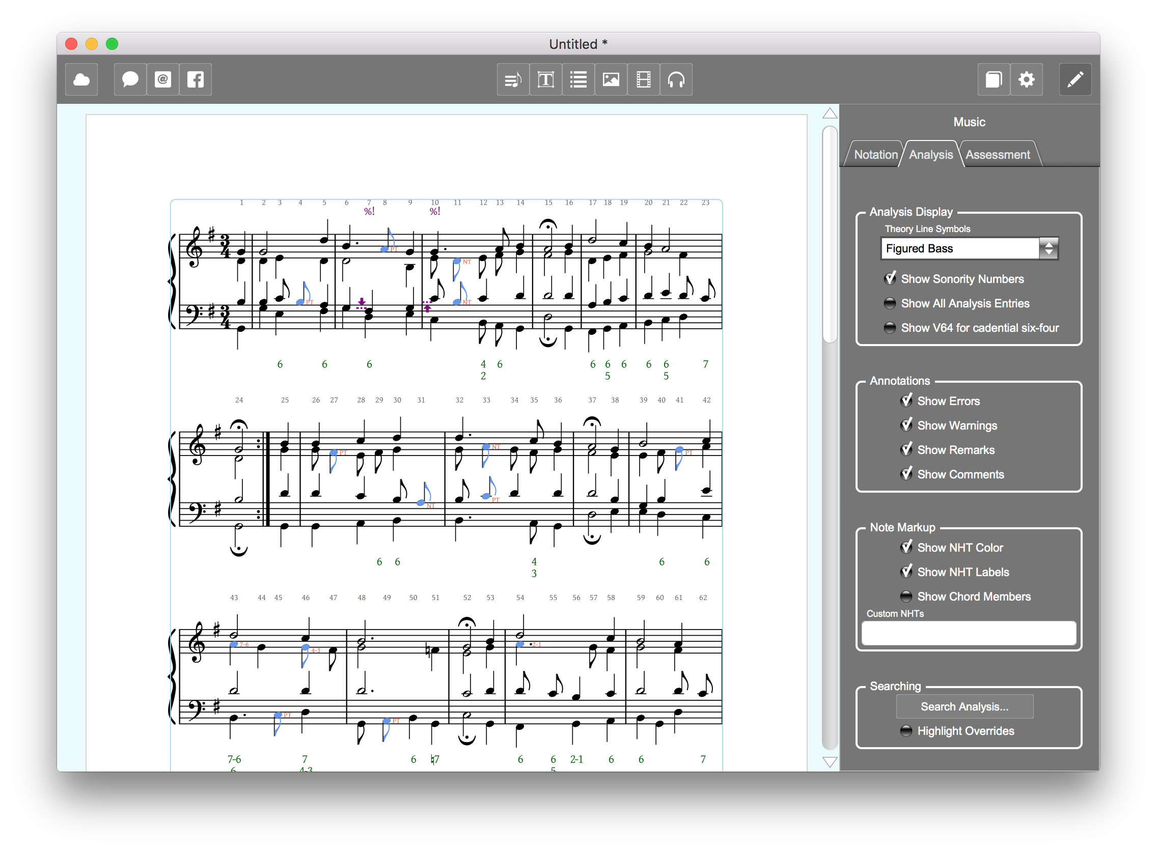Click the cloud icon in toolbar

pyautogui.click(x=81, y=79)
